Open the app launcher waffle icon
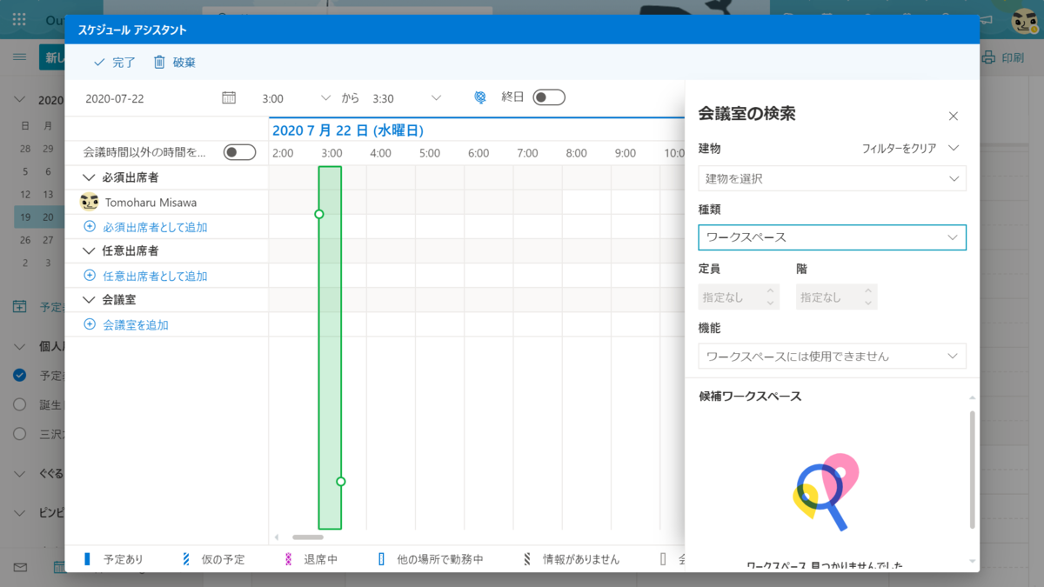Screen dimensions: 1044x587 (x=19, y=19)
